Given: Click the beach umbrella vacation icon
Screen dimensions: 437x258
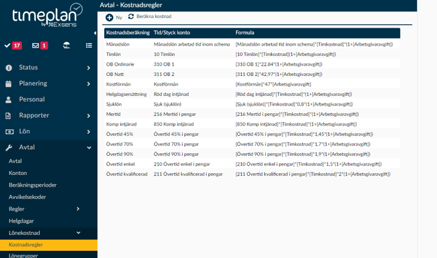Looking at the screenshot, I should (x=66, y=46).
